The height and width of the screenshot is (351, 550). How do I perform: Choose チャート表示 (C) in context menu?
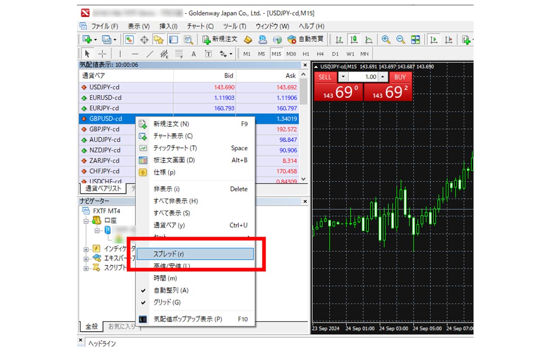click(195, 136)
